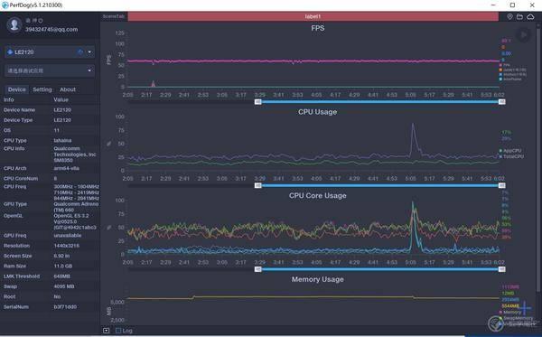Click the refresh icon in LE2120 device box

click(x=80, y=52)
